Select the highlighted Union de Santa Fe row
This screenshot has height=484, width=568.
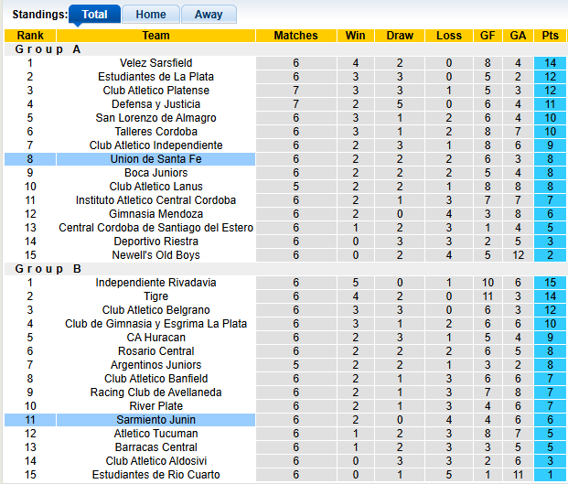155,159
